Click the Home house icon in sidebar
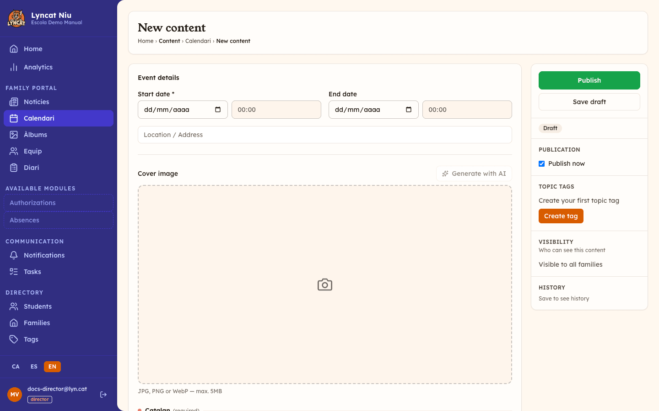 click(x=14, y=49)
